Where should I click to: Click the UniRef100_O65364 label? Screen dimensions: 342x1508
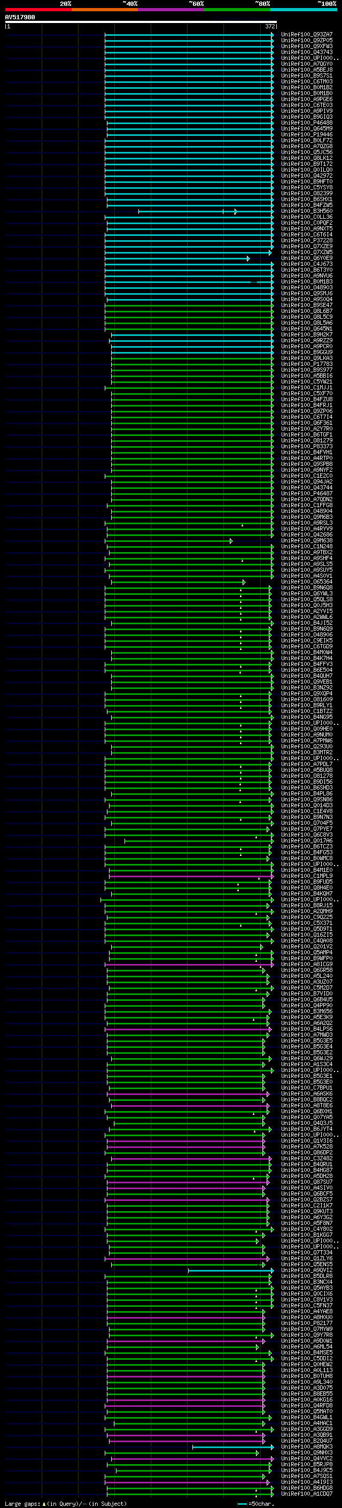tap(307, 582)
